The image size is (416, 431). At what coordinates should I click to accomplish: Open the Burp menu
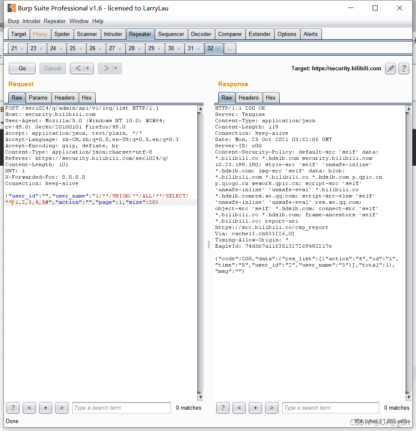click(13, 21)
